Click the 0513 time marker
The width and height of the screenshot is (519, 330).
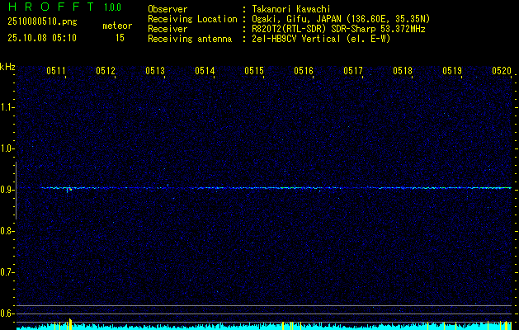coord(155,71)
